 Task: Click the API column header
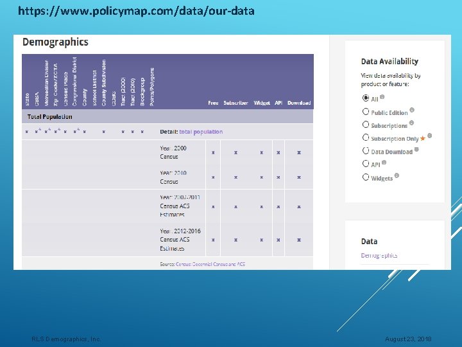[278, 103]
